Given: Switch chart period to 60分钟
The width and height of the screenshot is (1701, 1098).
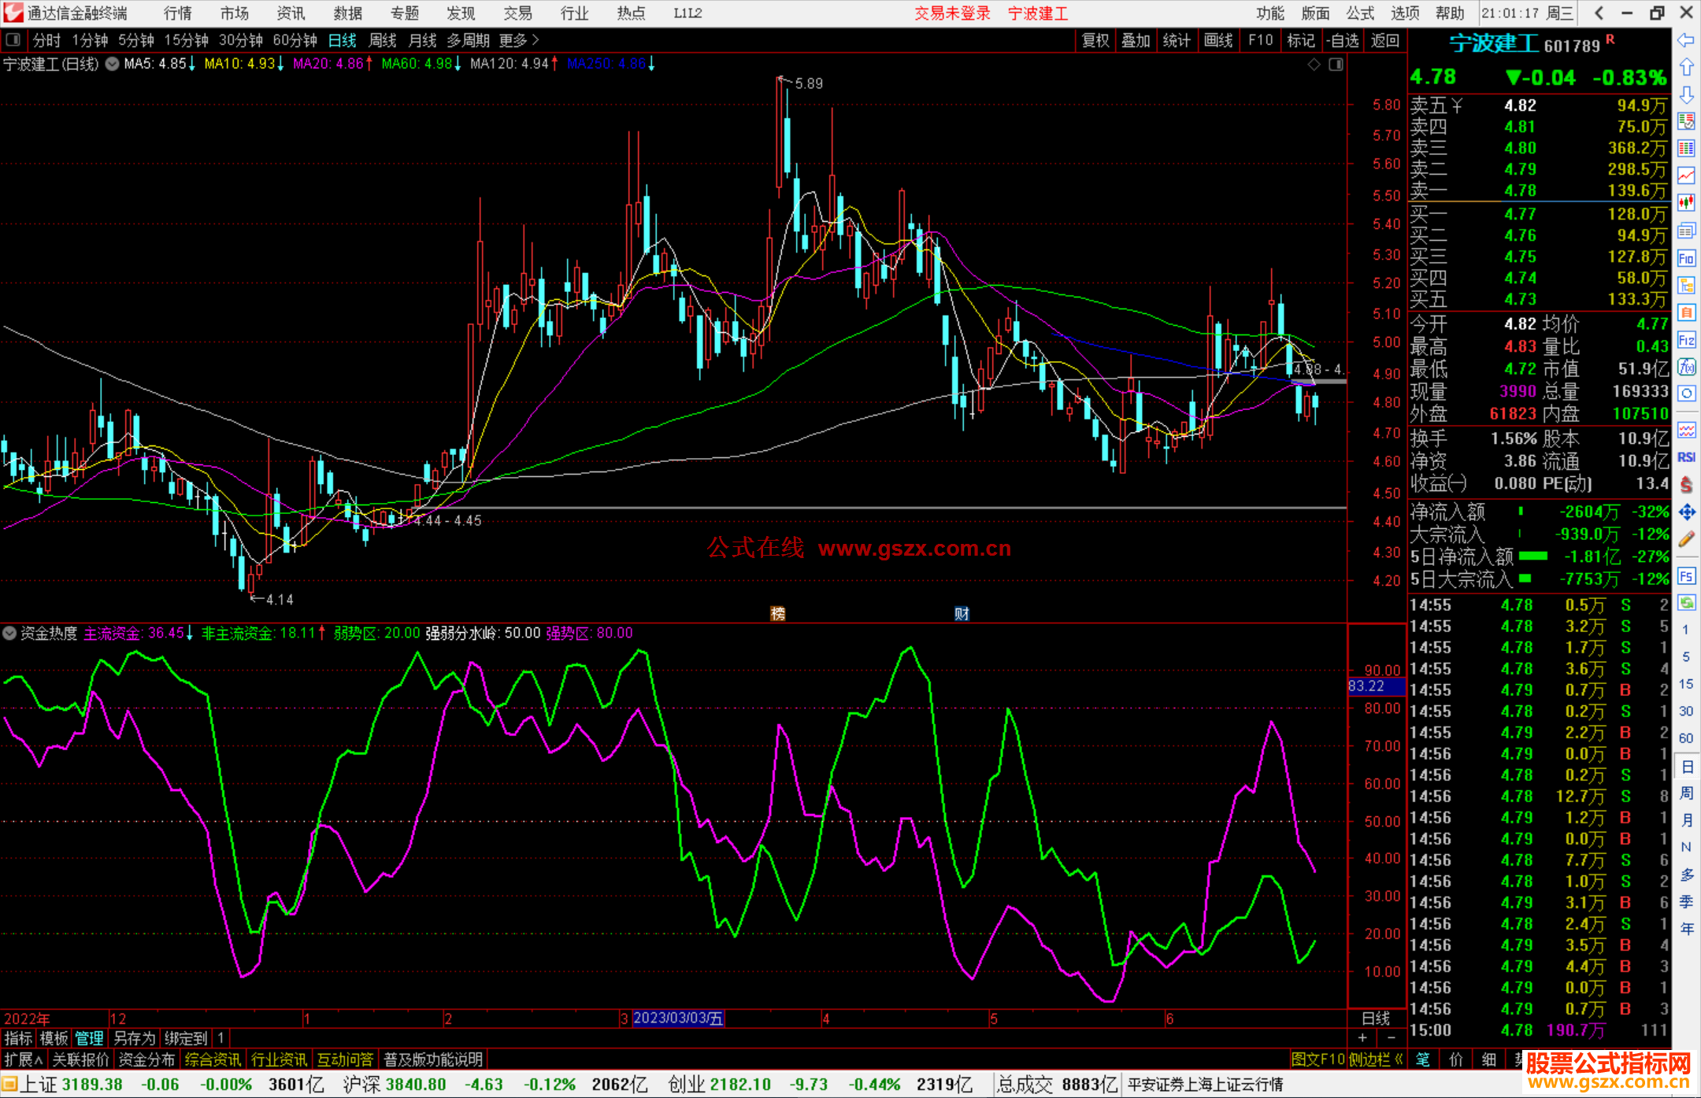Looking at the screenshot, I should point(295,40).
